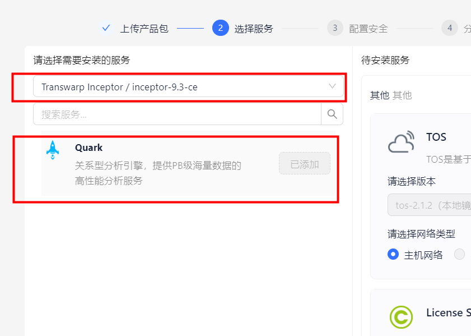This screenshot has width=471, height=336.
Task: Go back to the 上传产品包 step
Action: (144, 29)
